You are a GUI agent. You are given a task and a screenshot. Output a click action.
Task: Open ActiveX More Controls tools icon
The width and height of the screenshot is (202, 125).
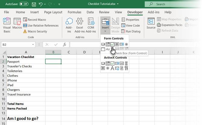126,68
